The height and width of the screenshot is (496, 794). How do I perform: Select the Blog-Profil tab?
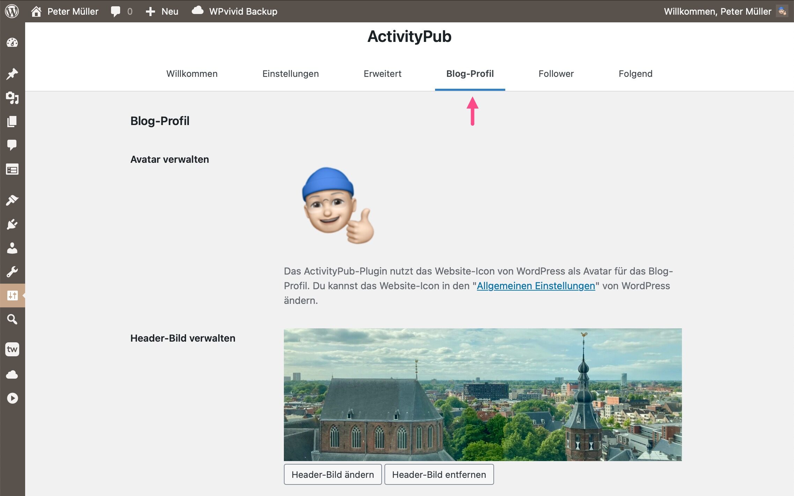pos(470,74)
